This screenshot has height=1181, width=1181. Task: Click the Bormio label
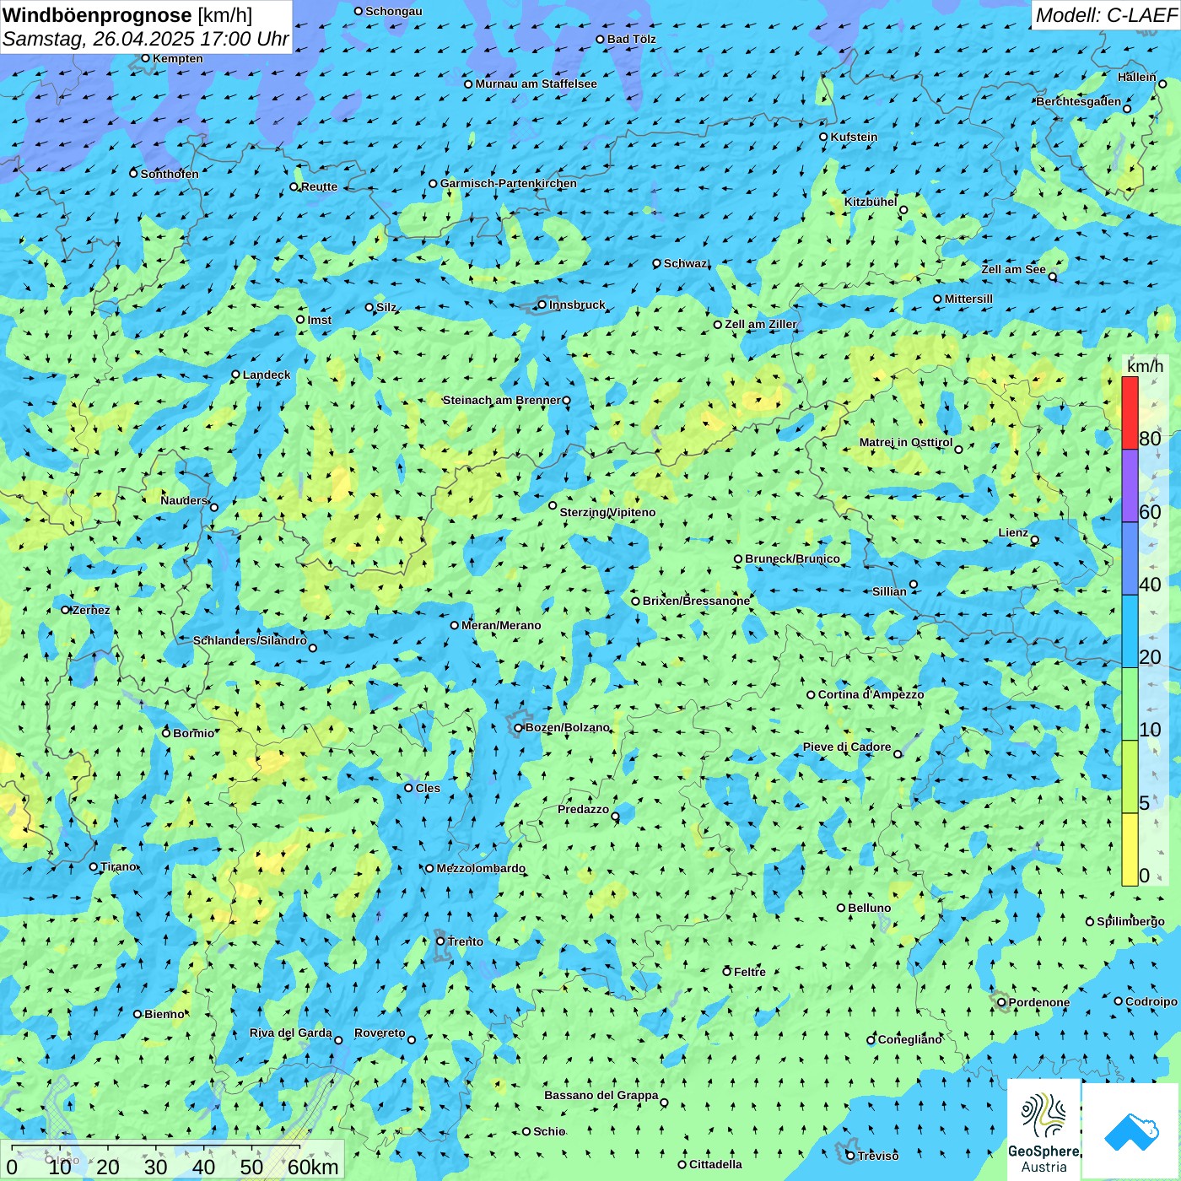point(194,733)
